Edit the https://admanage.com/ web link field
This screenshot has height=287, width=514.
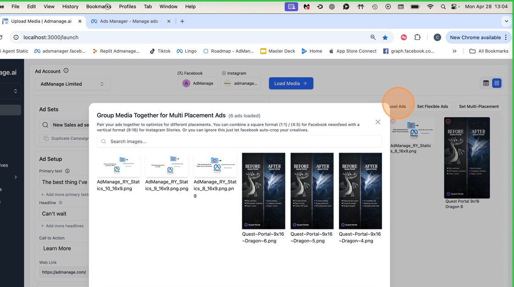click(64, 272)
